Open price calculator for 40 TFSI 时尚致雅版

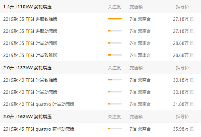coord(192,80)
